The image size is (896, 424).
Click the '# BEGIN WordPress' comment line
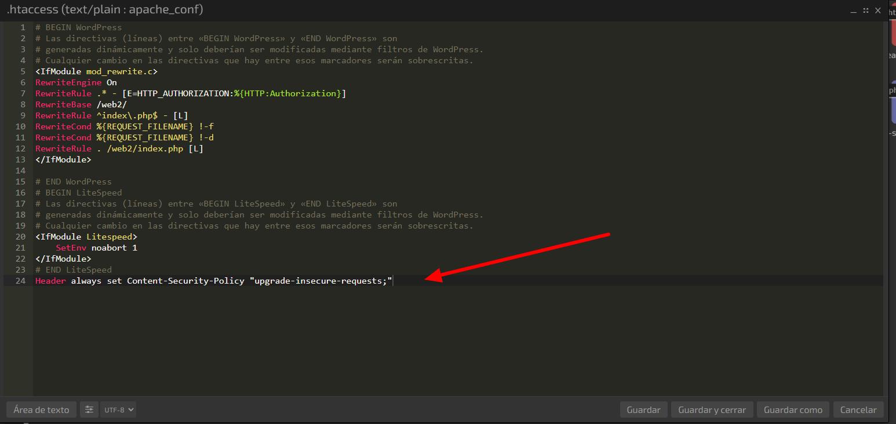point(79,27)
